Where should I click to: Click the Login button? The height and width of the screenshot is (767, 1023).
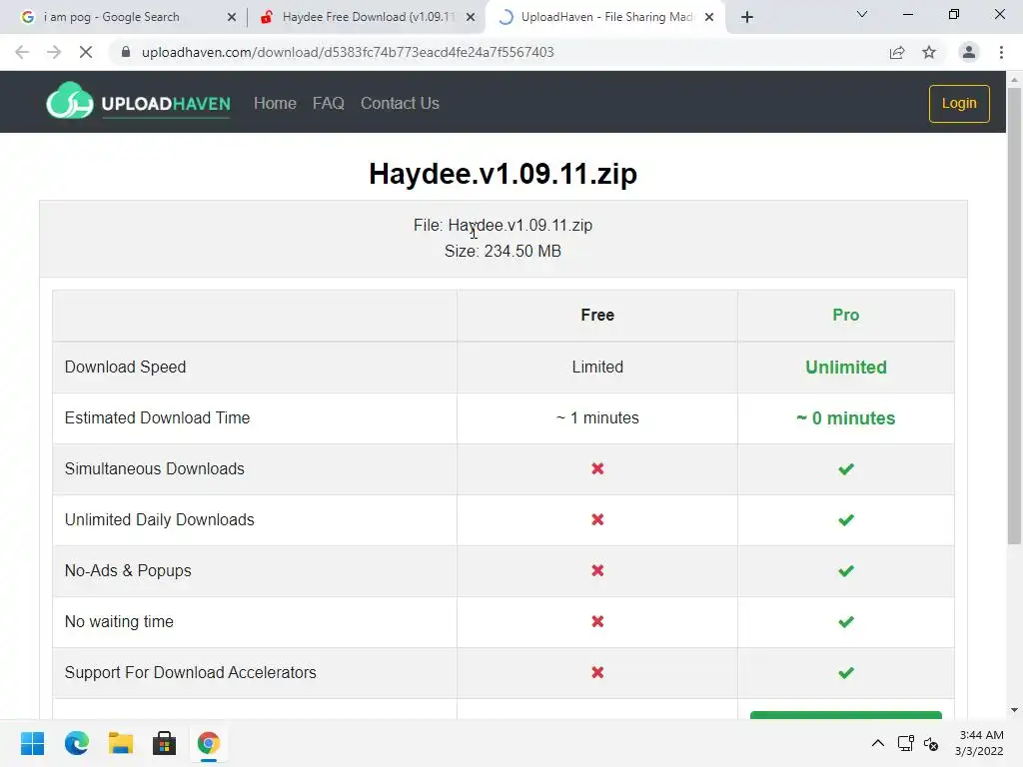pyautogui.click(x=959, y=103)
